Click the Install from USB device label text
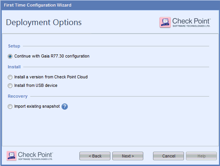The width and height of the screenshot is (220, 166). tap(36, 85)
